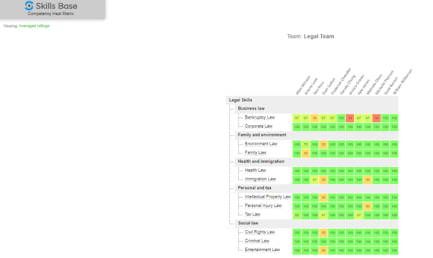Click Arlene Love's orange Family Law cell
This screenshot has height=258, width=433.
point(306,153)
